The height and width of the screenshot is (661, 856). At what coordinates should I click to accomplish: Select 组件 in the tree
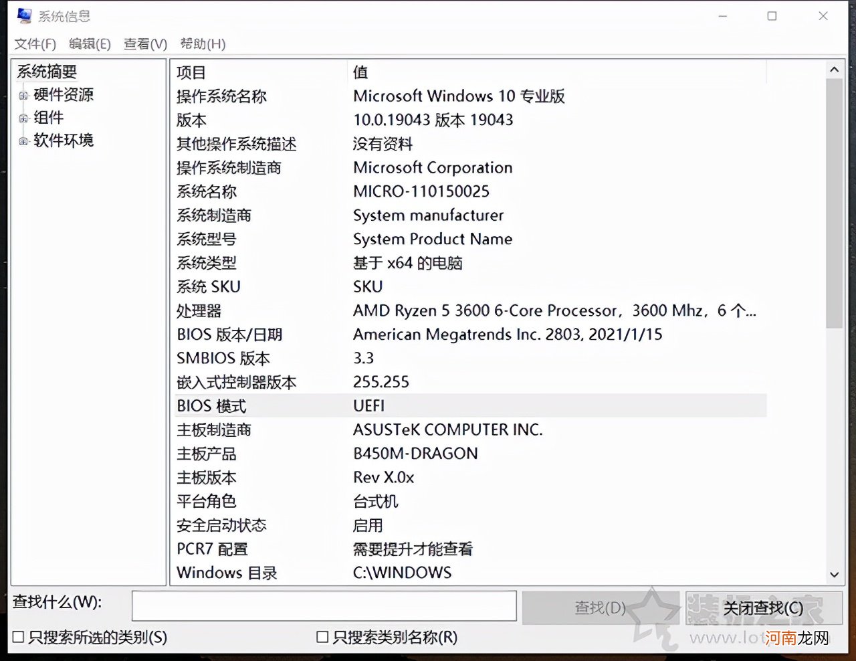tap(49, 118)
